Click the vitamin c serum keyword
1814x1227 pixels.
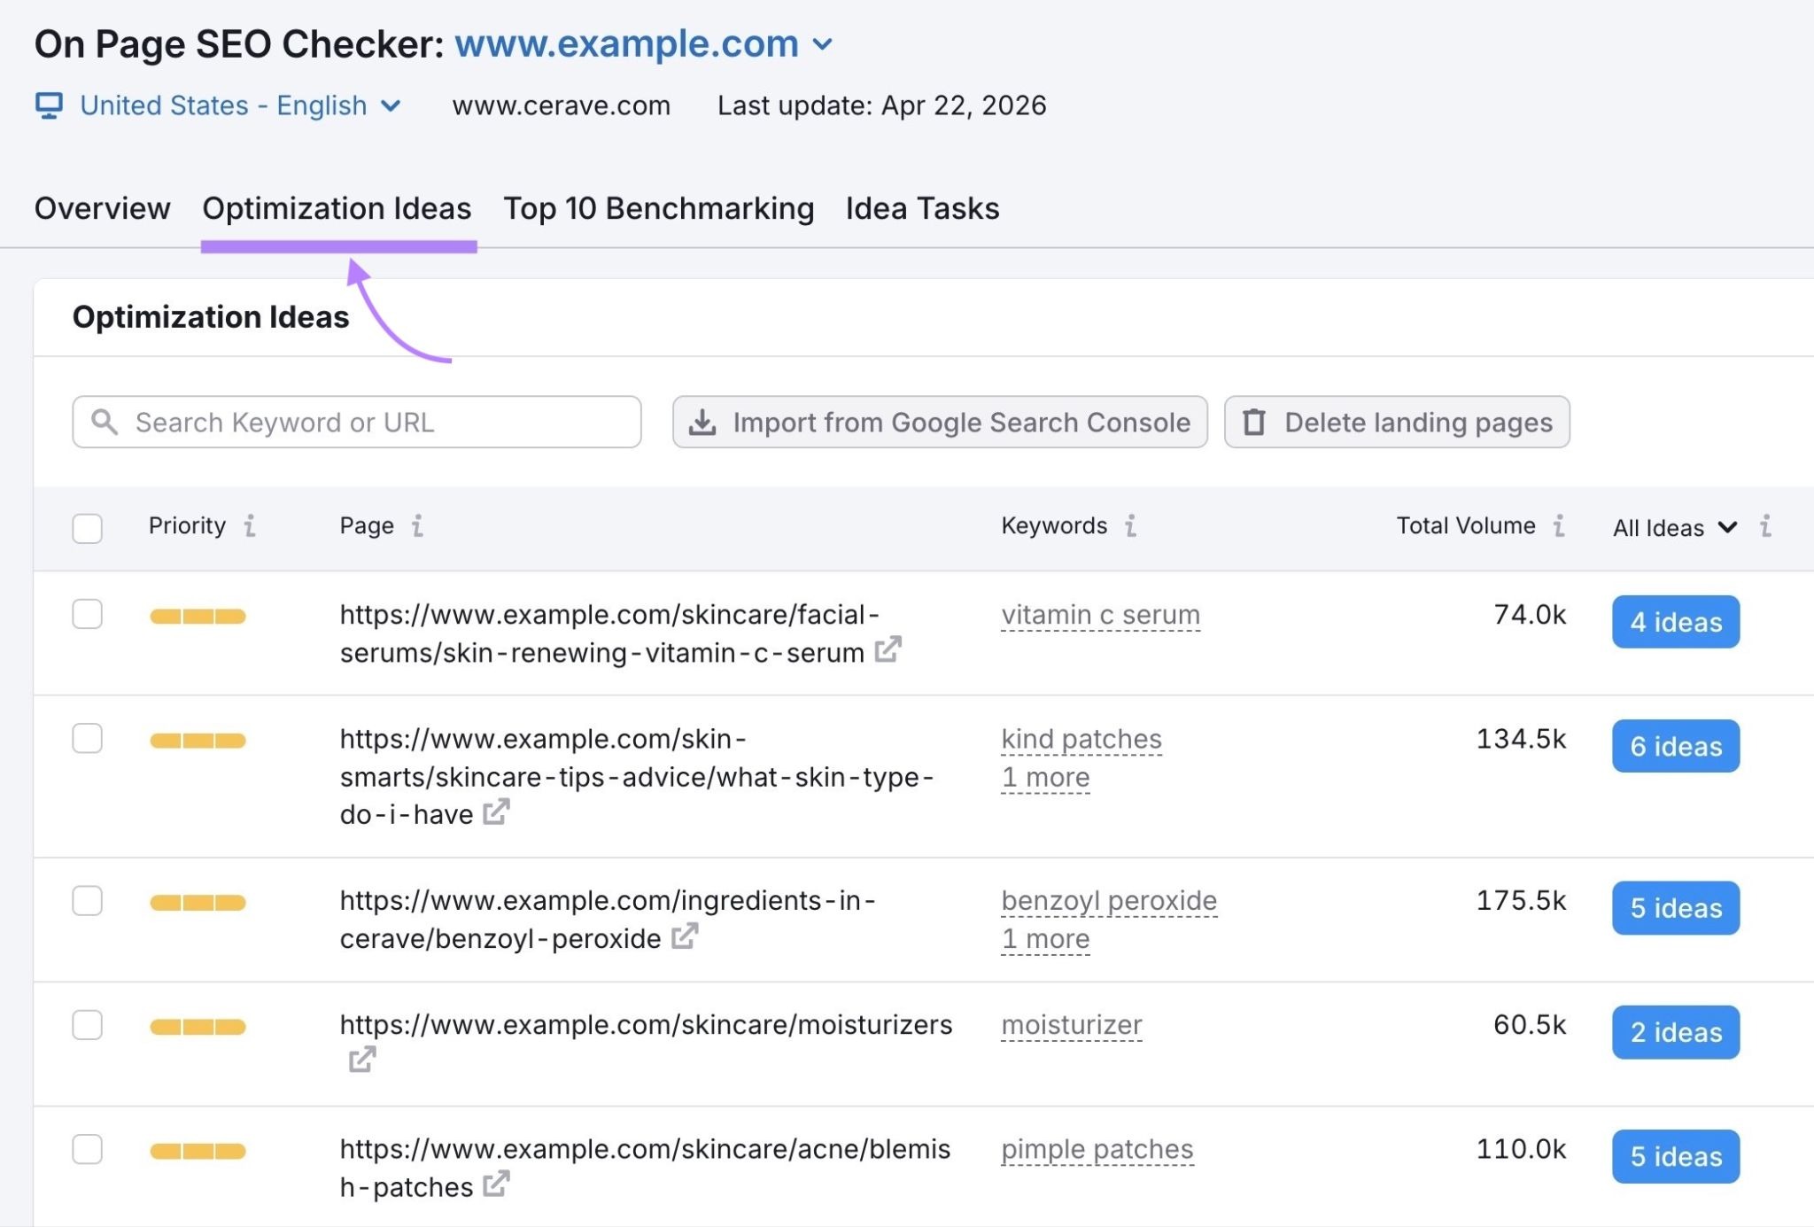(1100, 615)
